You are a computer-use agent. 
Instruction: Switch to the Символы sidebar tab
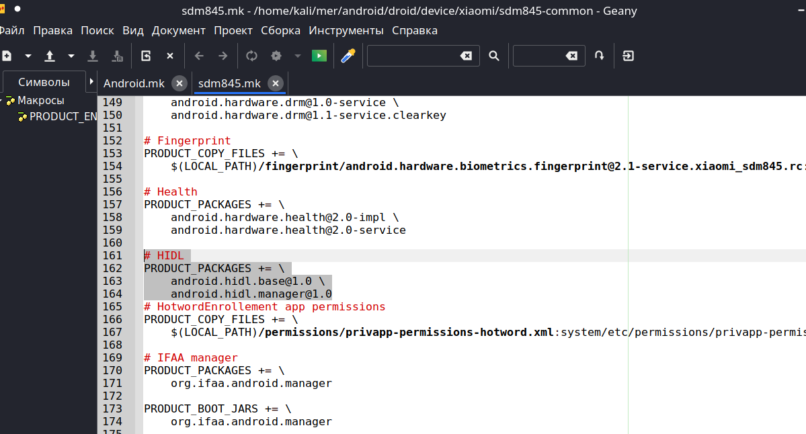[44, 82]
